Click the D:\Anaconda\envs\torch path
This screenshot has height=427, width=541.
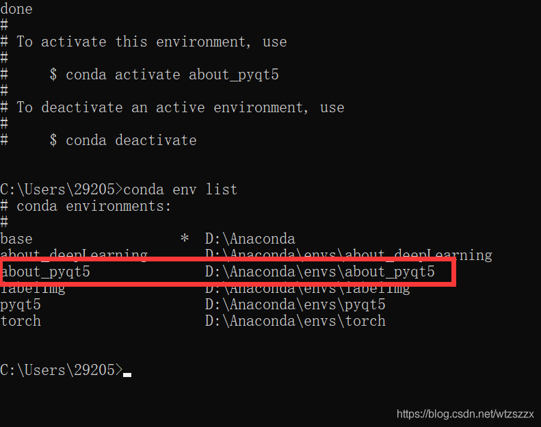(x=295, y=321)
